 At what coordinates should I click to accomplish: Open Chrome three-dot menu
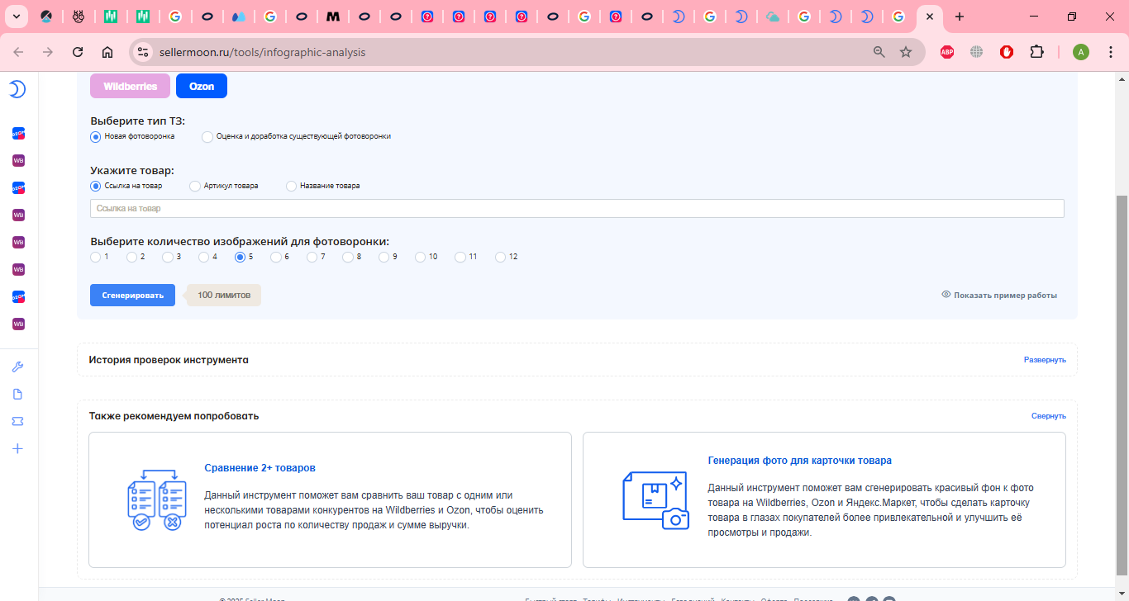(x=1110, y=52)
